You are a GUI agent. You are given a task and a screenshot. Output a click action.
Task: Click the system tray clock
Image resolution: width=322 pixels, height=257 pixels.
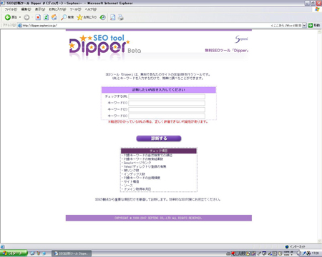click(x=316, y=253)
